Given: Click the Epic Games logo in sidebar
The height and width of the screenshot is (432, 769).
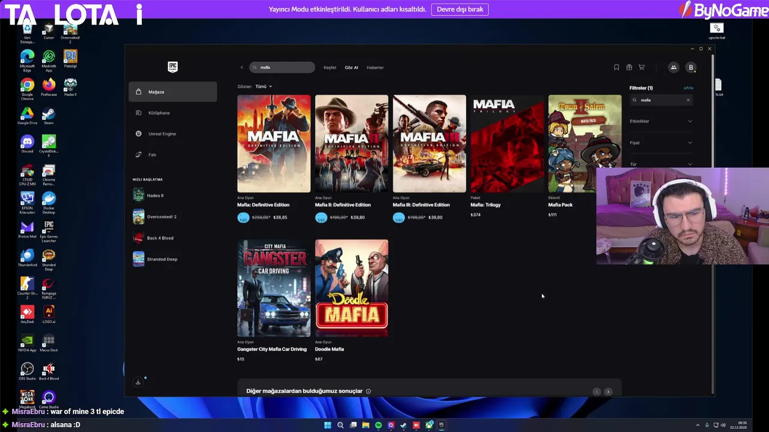Looking at the screenshot, I should click(172, 67).
